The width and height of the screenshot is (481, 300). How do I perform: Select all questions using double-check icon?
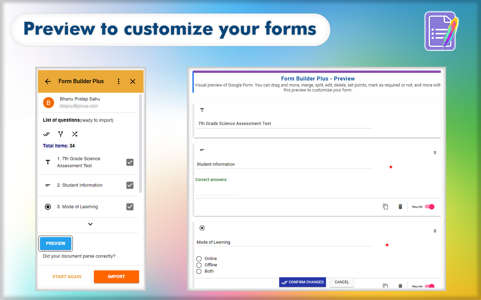coord(46,134)
